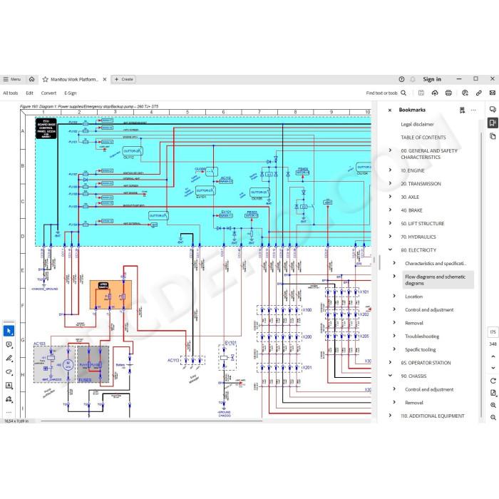Click the print icon in the toolbar
Viewport: 499px width, 499px height.
point(448,93)
